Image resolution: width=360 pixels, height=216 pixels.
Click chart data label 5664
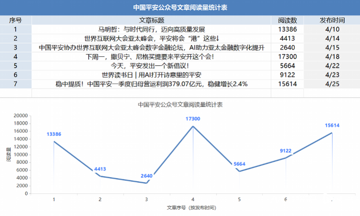coord(239,164)
